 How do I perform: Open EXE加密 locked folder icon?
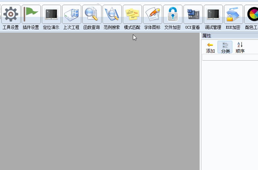233,14
